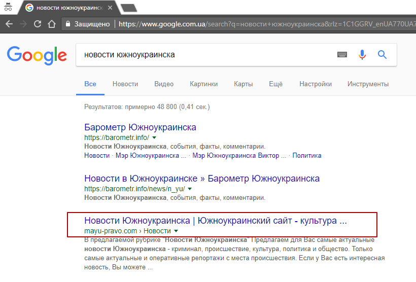Click the incognito mode icon
Image resolution: width=416 pixels, height=282 pixels.
point(8,7)
